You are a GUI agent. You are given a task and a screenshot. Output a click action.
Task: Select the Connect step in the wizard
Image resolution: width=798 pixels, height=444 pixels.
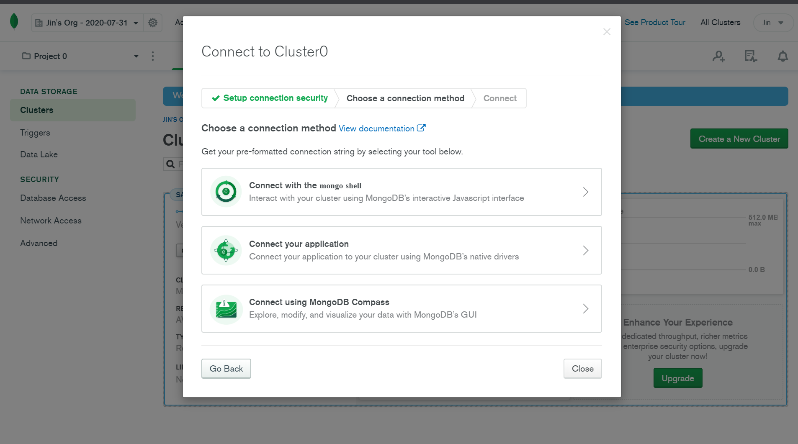(499, 98)
